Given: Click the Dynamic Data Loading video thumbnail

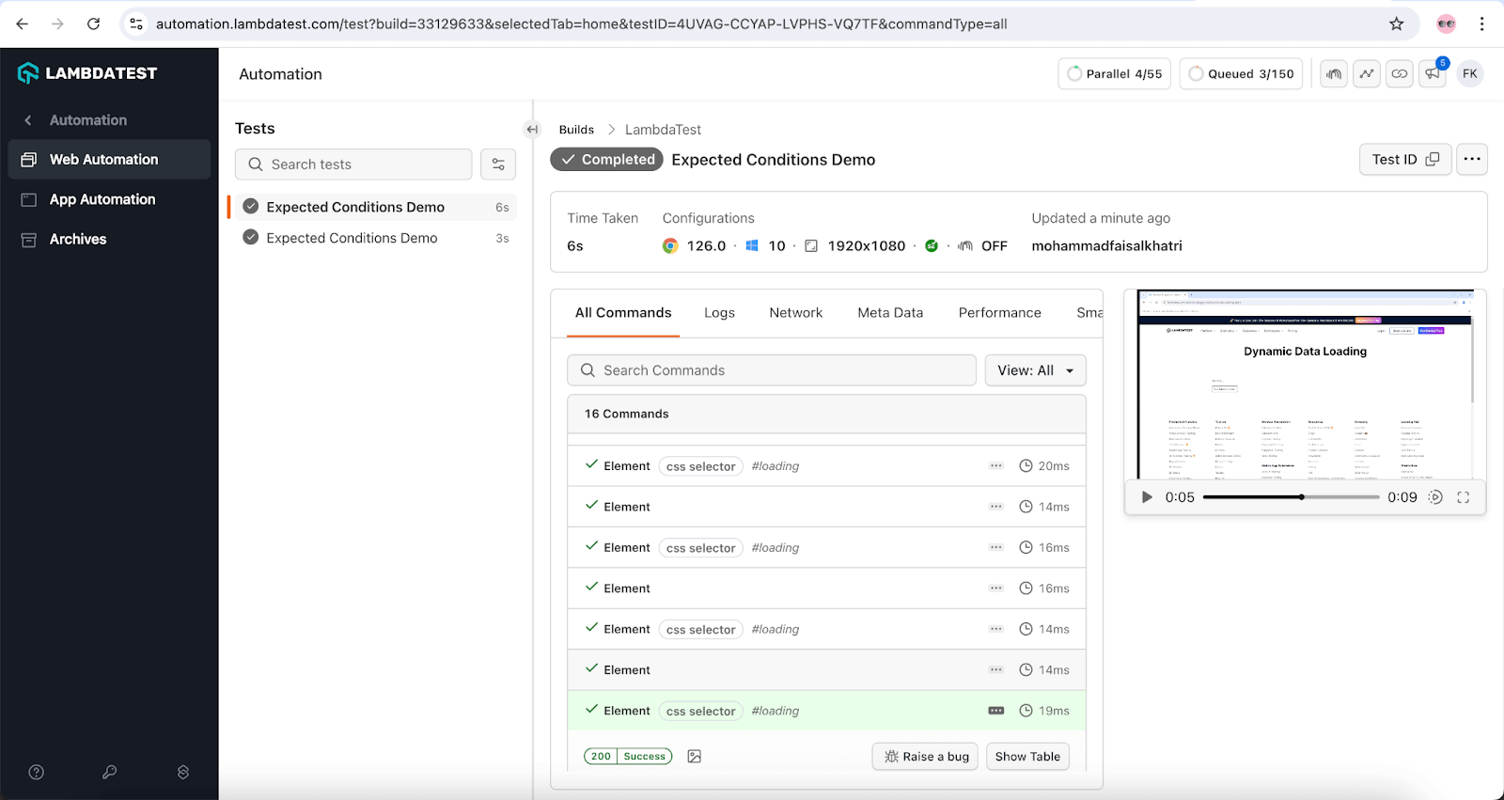Looking at the screenshot, I should pyautogui.click(x=1306, y=385).
